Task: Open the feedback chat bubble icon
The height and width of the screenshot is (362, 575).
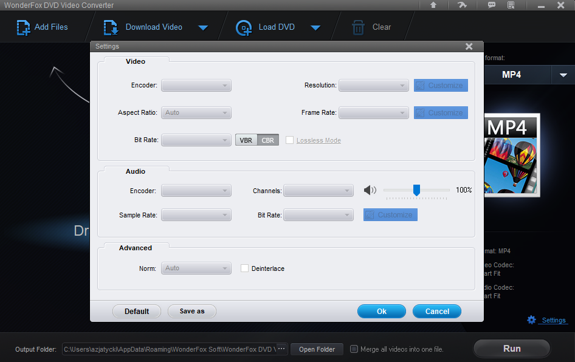Action: click(x=491, y=5)
